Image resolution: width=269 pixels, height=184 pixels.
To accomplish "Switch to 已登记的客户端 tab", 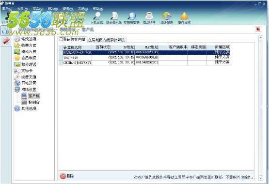I will pos(72,40).
